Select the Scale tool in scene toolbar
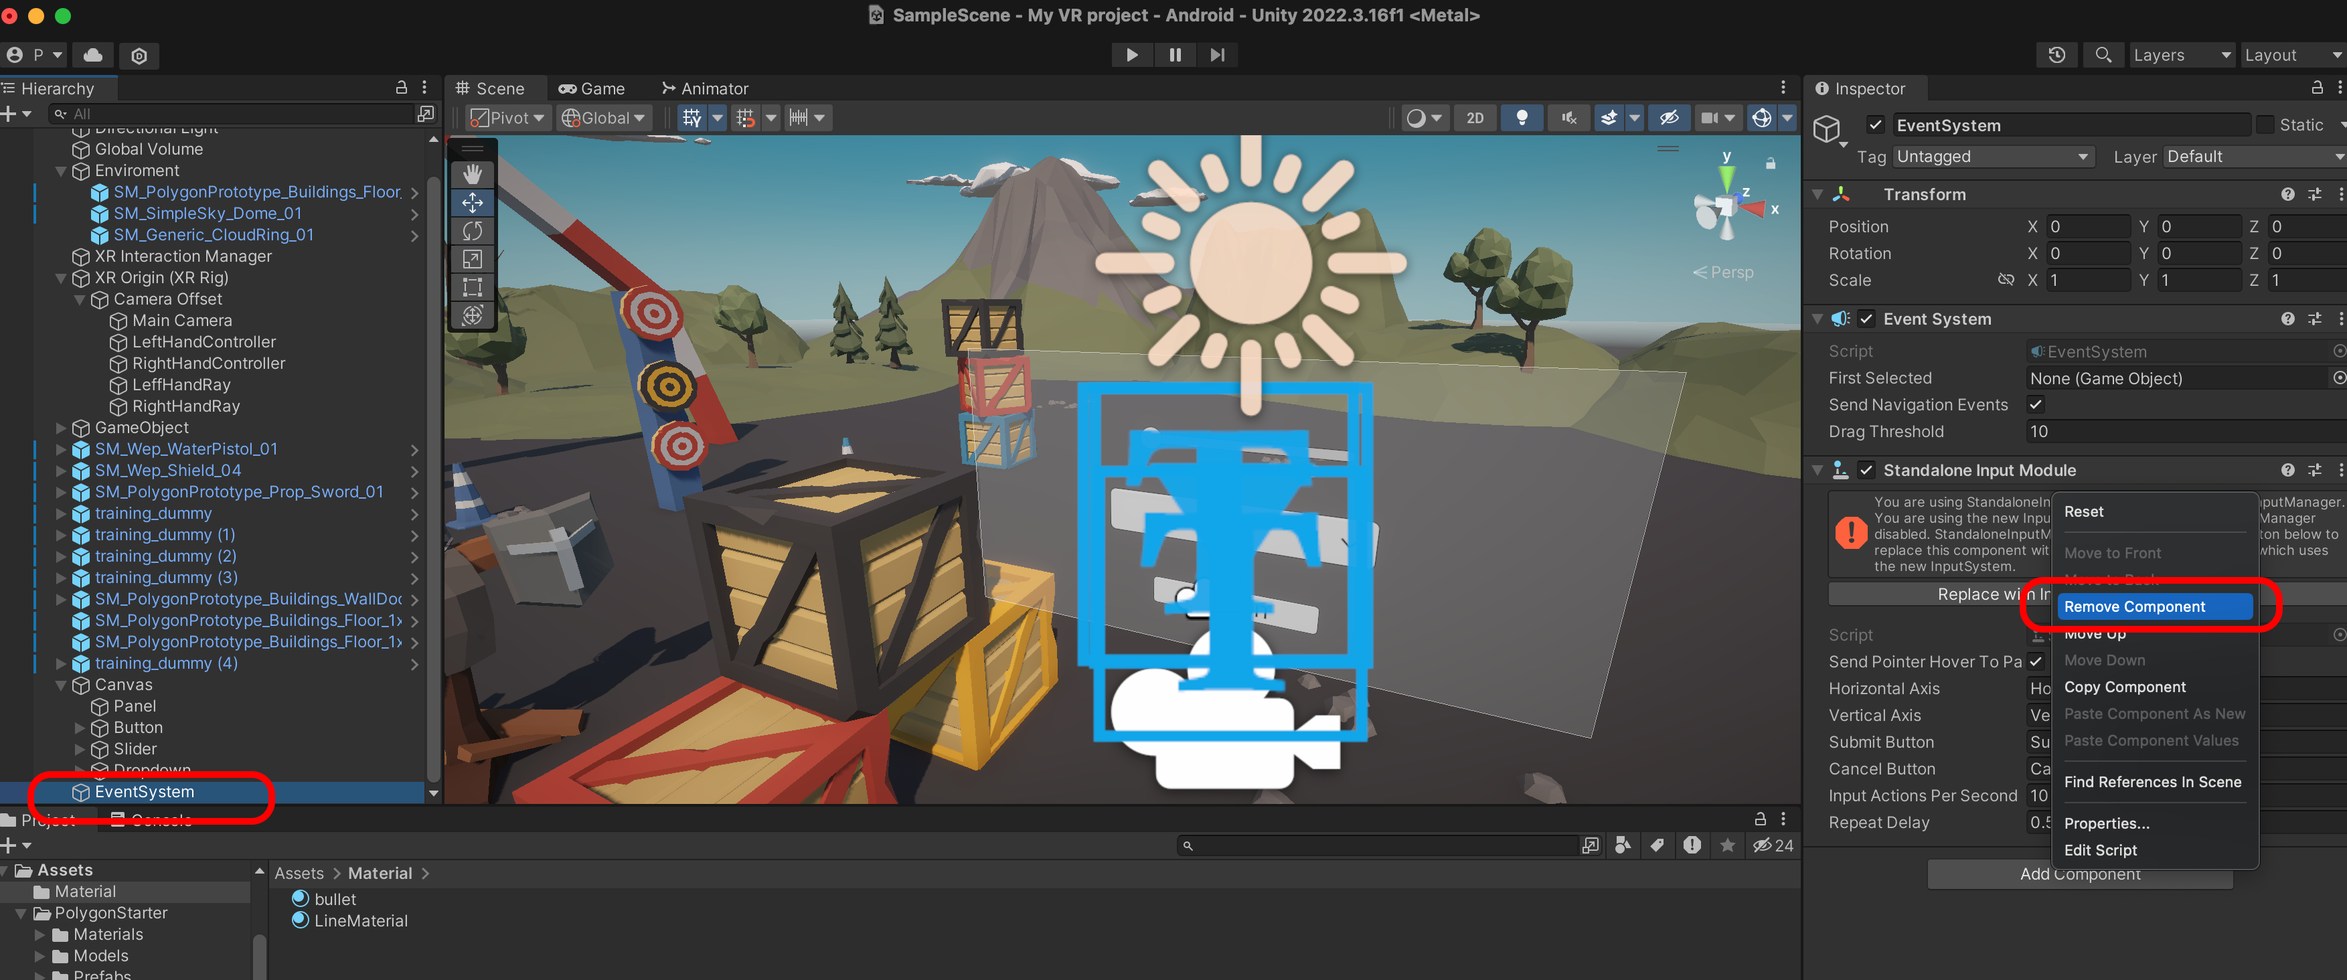The image size is (2347, 980). tap(472, 258)
